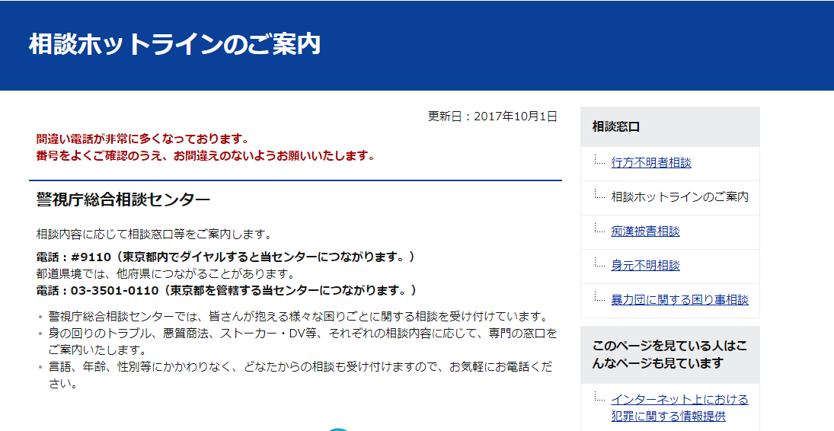
Task: Click tree branch icon beside 行方不明者相談
Action: (x=599, y=160)
